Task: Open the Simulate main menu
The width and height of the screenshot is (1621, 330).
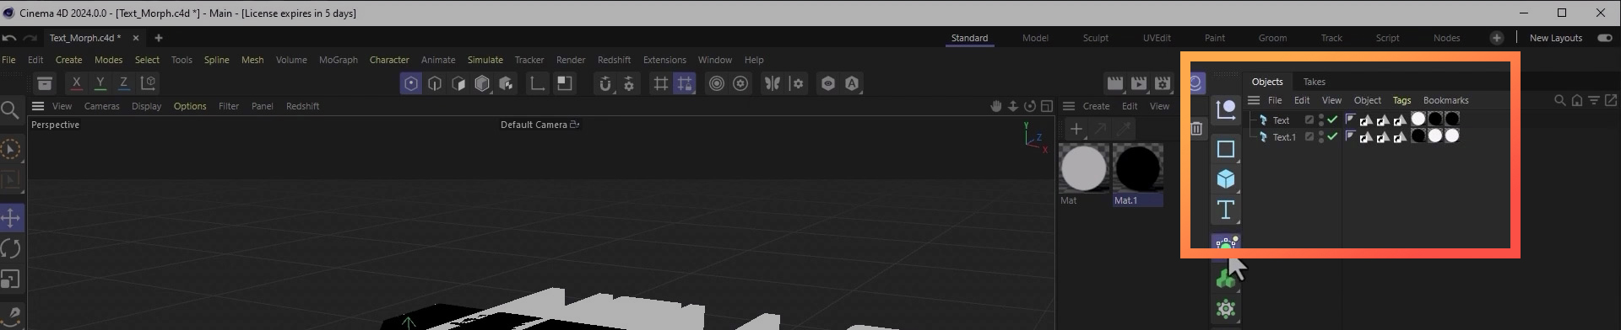Action: tap(485, 60)
